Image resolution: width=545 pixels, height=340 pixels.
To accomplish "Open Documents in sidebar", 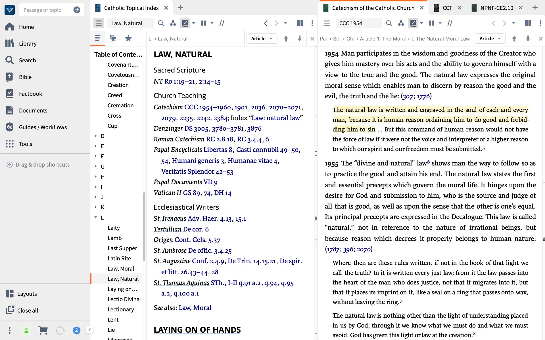I will (33, 110).
